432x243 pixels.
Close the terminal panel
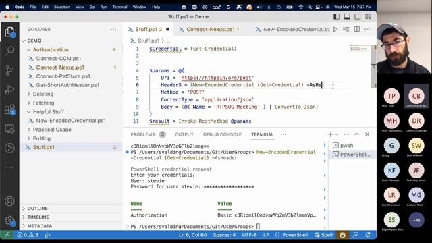pos(367,134)
